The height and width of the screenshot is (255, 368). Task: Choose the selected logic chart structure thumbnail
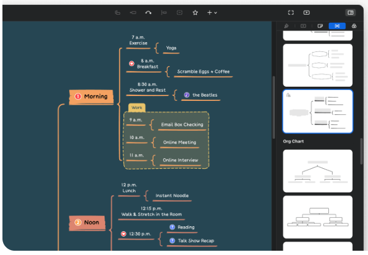tap(317, 111)
